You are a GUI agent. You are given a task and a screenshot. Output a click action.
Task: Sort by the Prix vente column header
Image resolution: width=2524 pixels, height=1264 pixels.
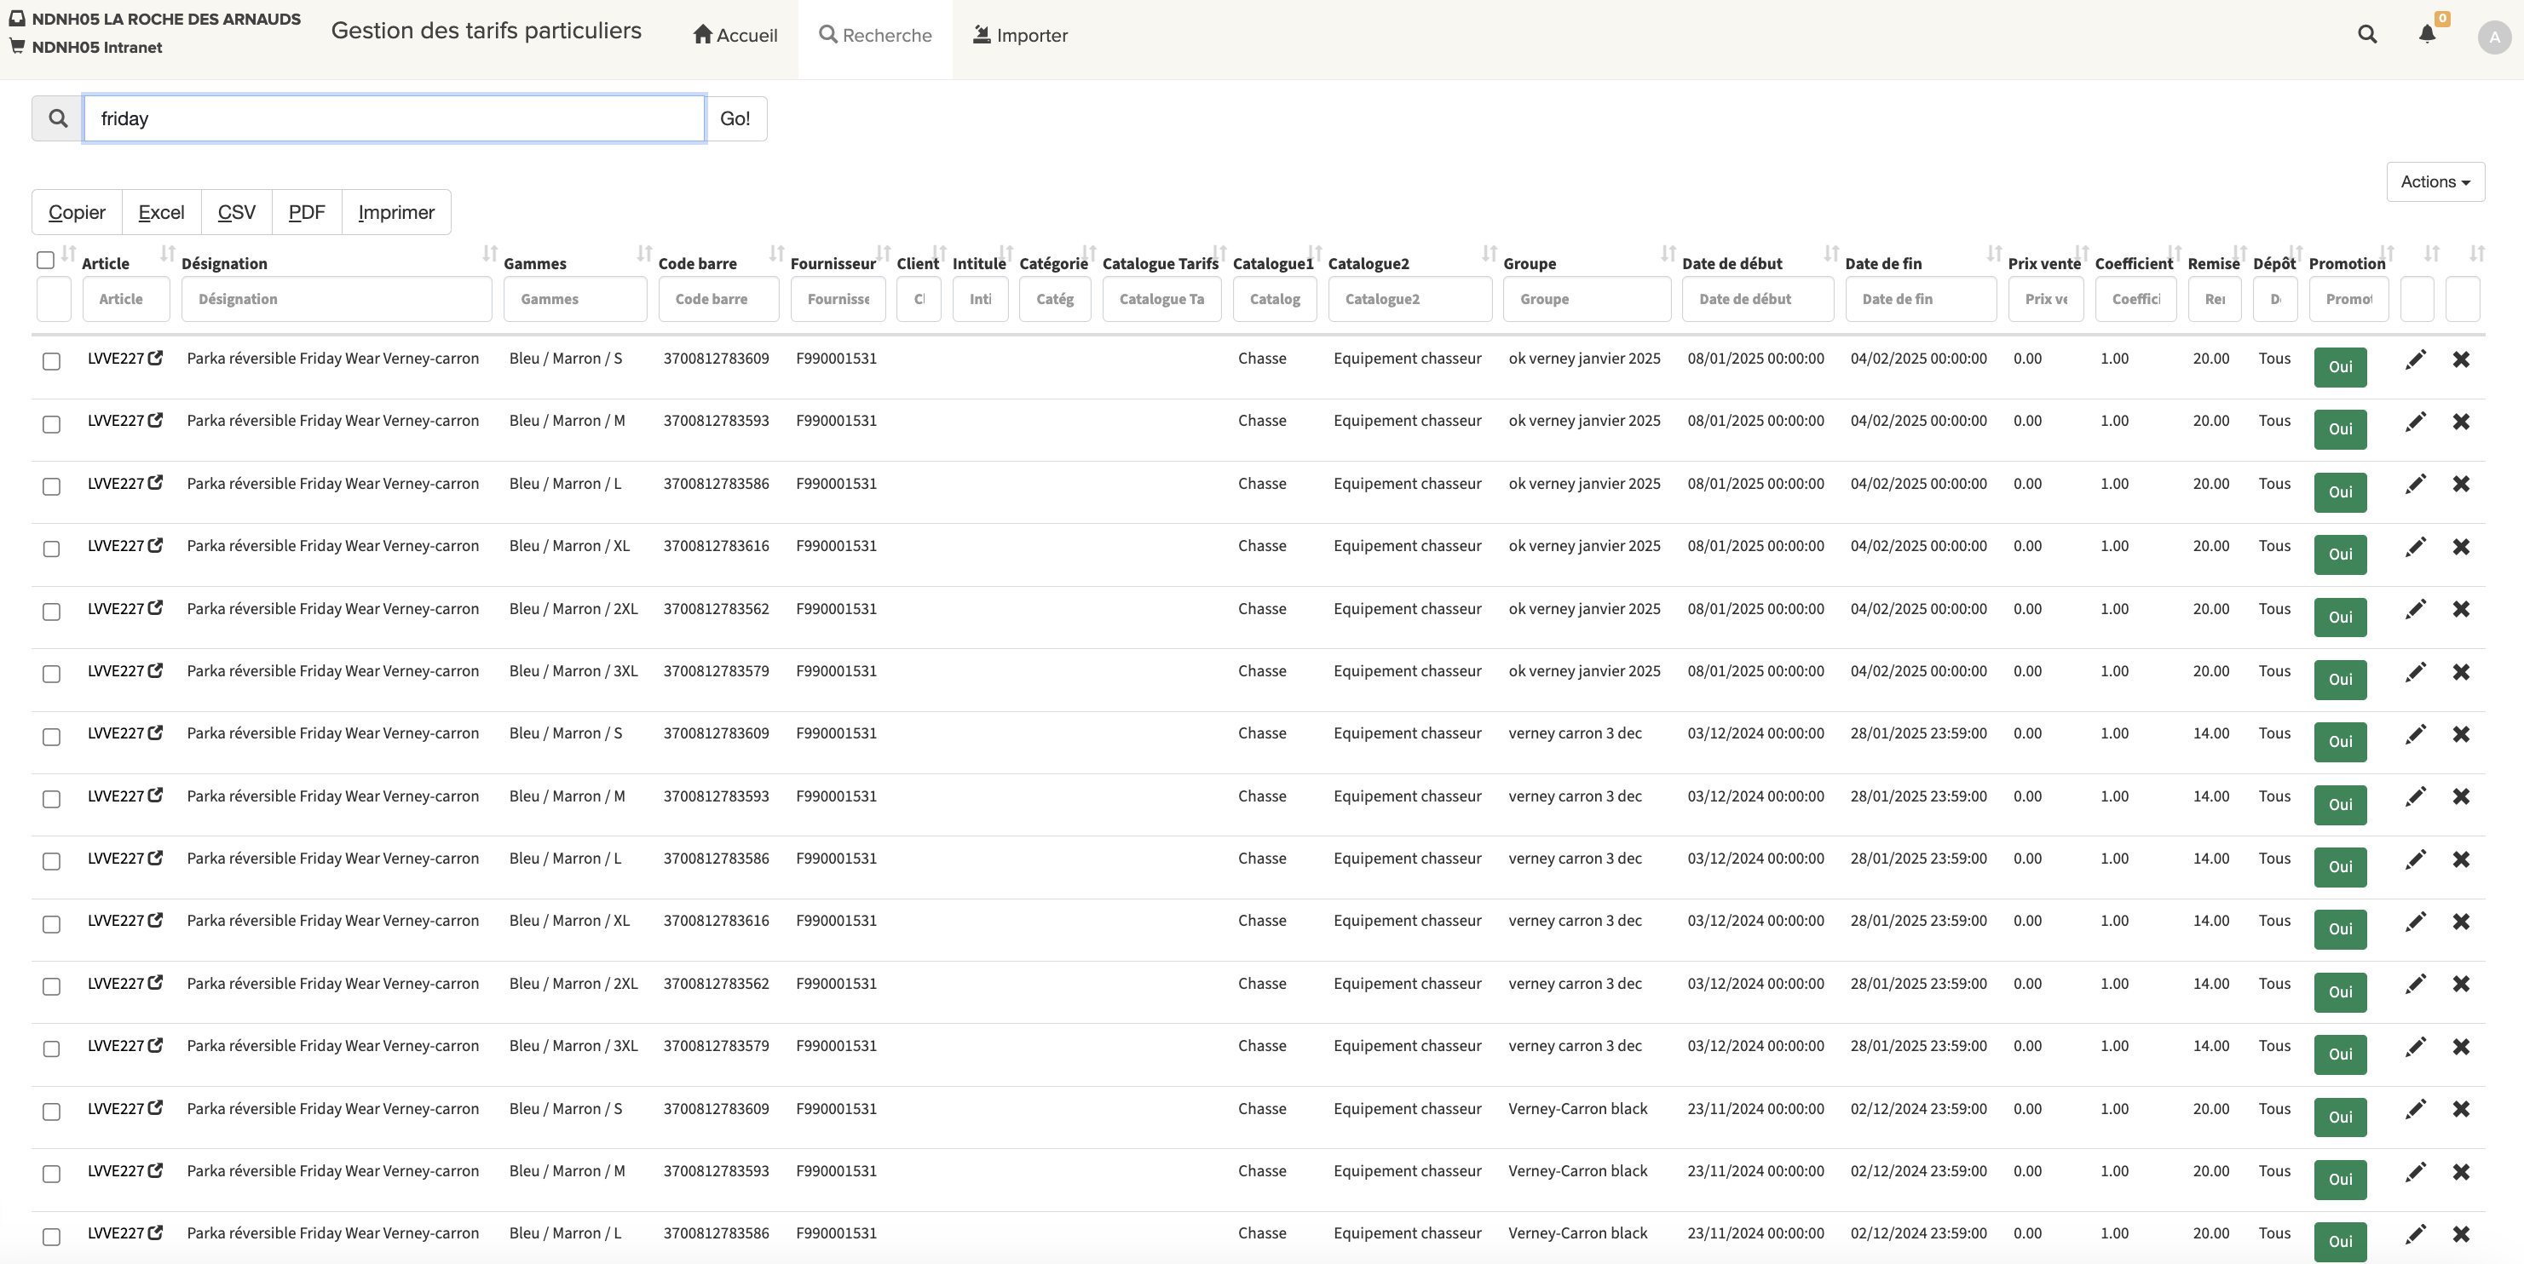2044,263
